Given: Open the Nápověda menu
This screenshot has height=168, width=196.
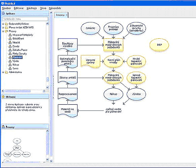Looking at the screenshot, I should click(55, 8).
